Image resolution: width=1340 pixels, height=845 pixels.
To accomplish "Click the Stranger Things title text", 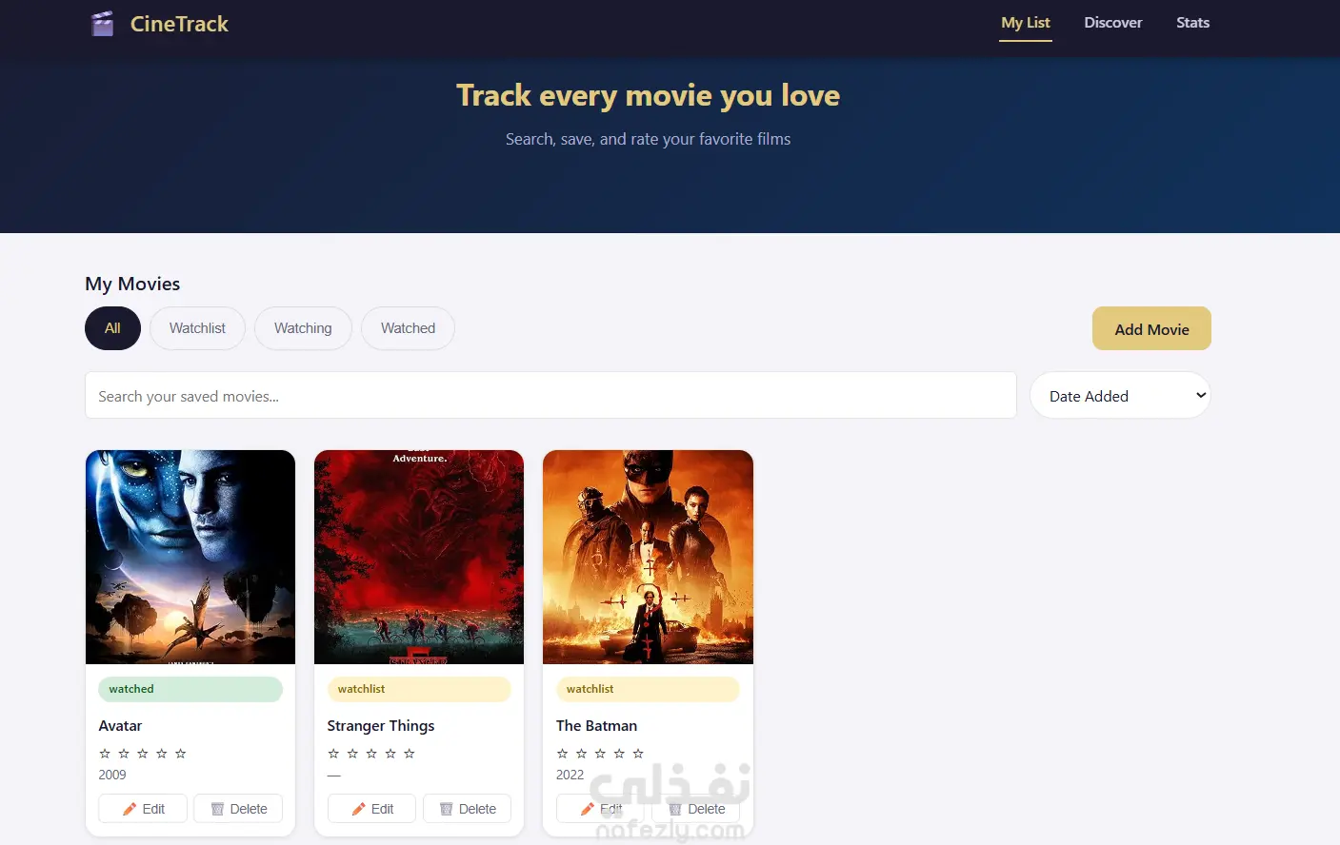I will click(x=381, y=726).
